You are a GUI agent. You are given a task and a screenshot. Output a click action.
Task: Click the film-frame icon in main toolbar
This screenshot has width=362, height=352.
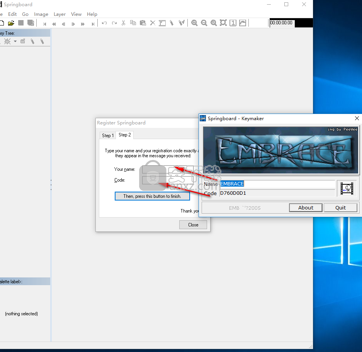point(162,23)
